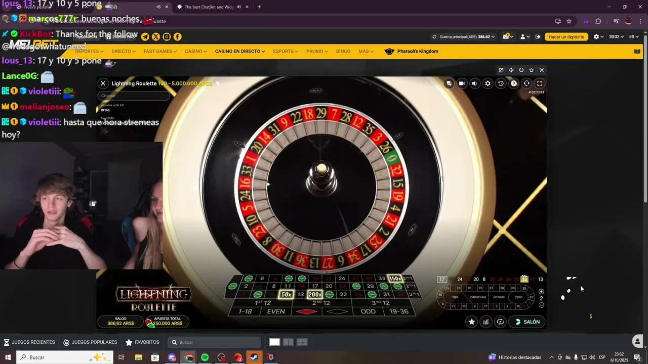Viewport: 648px width, 364px height.
Task: Expand the FAST GAMES menu
Action: point(160,51)
